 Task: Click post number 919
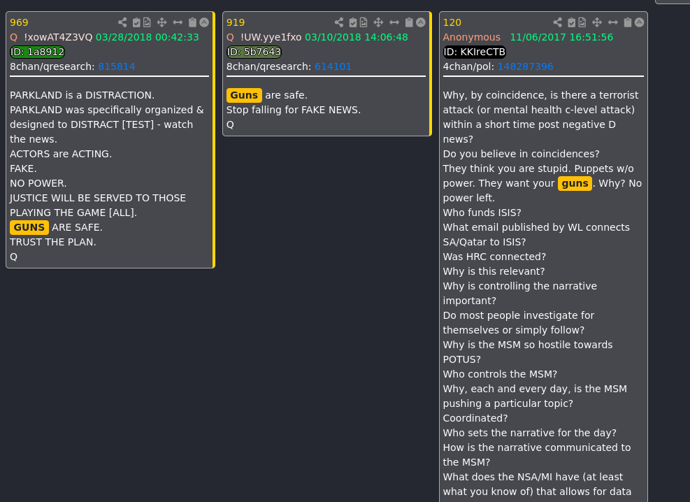236,22
